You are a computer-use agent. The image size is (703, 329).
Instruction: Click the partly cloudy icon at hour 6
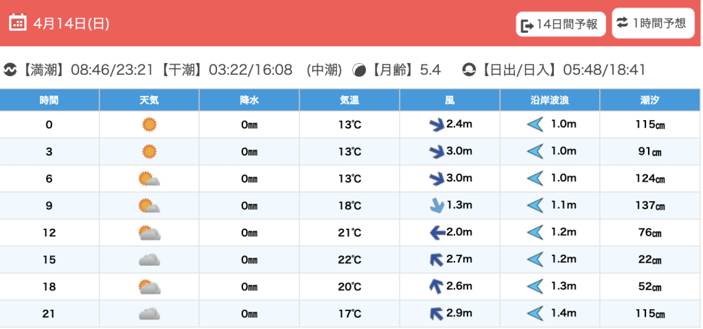click(149, 179)
